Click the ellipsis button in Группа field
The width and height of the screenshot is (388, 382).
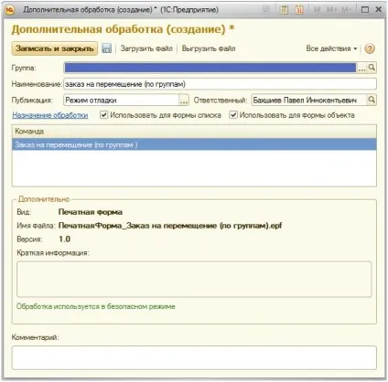(361, 68)
